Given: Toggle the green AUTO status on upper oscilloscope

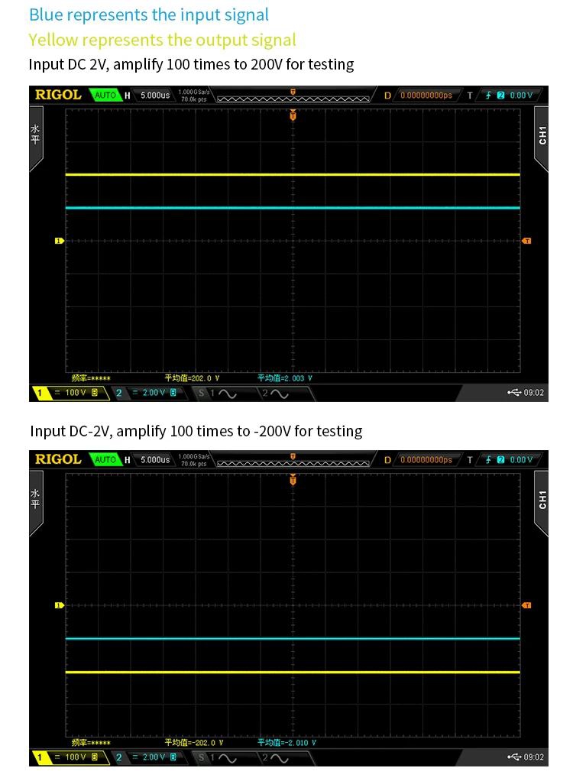Looking at the screenshot, I should pyautogui.click(x=105, y=96).
